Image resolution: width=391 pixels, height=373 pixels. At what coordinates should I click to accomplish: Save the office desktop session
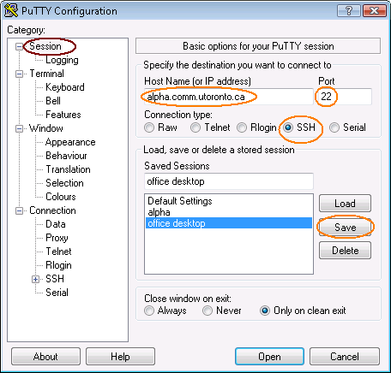click(345, 228)
